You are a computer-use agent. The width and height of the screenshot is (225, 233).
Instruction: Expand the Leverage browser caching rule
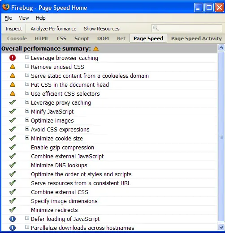pyautogui.click(x=27, y=57)
